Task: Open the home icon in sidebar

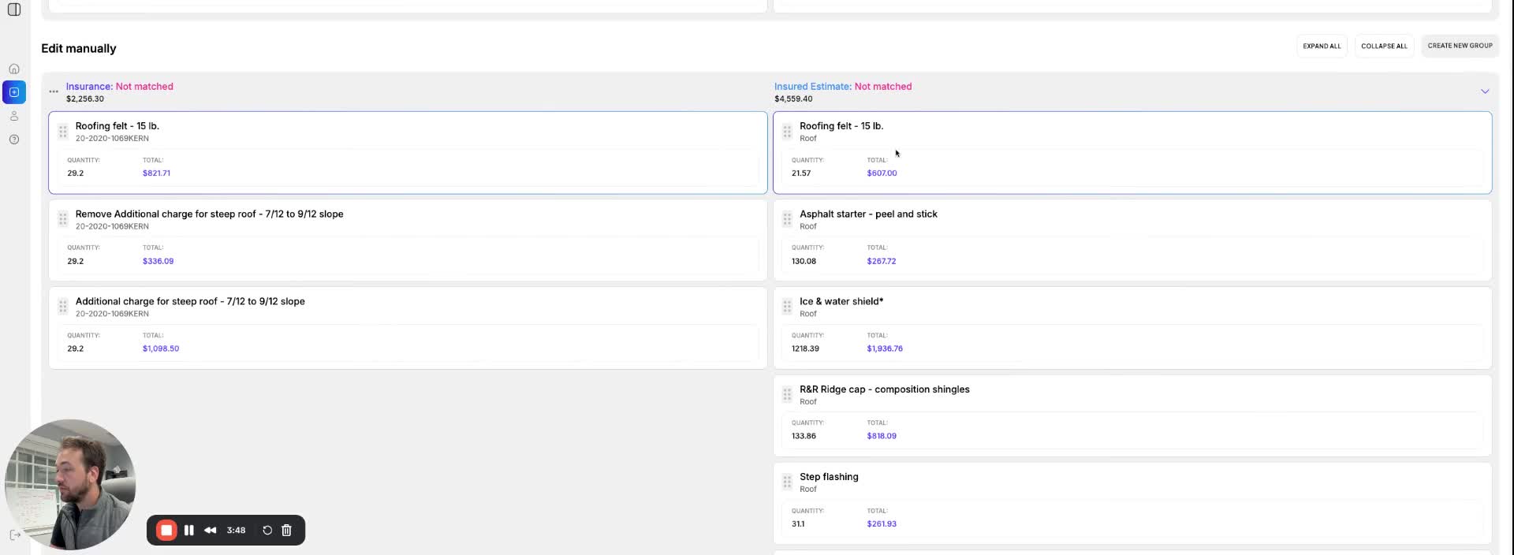Action: tap(14, 69)
